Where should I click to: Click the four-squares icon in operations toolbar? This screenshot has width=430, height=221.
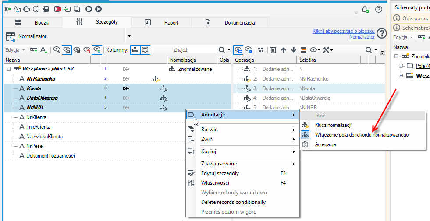pyautogui.click(x=261, y=50)
